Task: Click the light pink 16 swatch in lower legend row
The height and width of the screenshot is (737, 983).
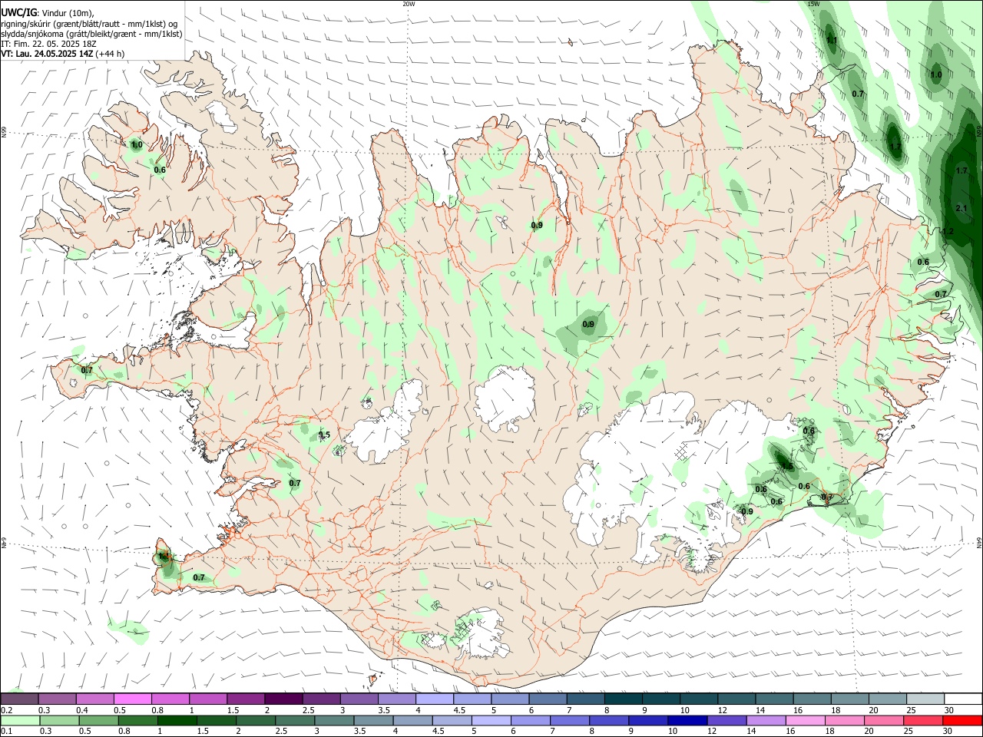Action: (x=806, y=721)
